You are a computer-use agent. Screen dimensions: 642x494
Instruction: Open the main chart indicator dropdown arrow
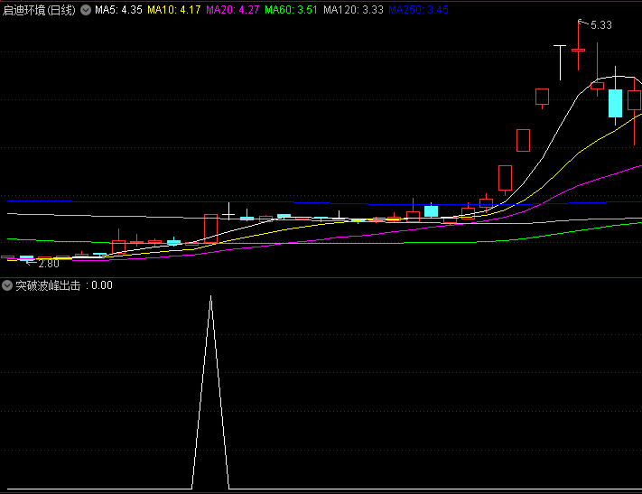point(85,10)
